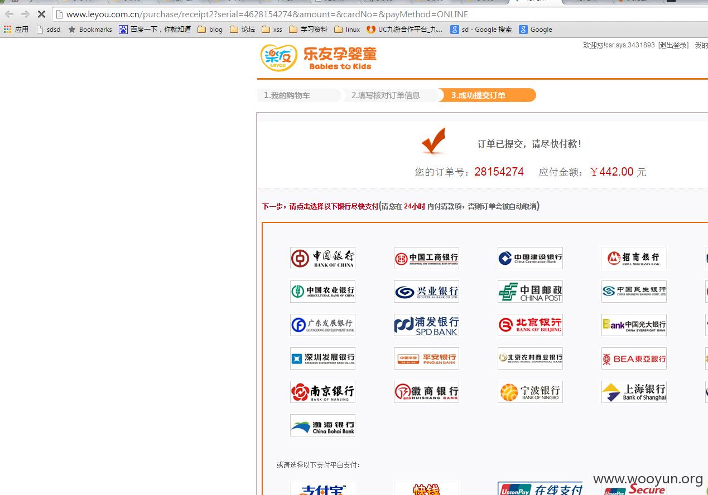Open UC九游合作平台 bookmark

tap(405, 30)
